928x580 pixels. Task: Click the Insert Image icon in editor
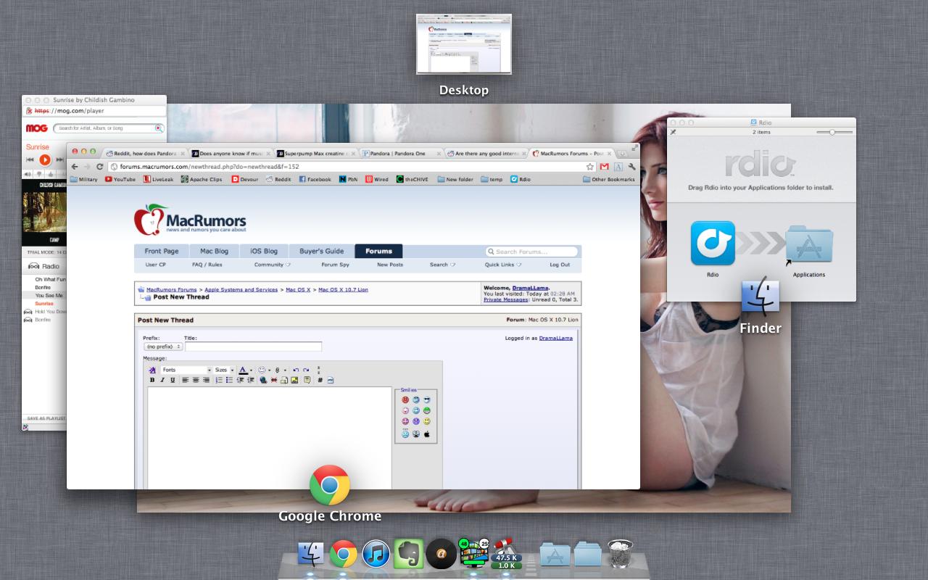click(x=294, y=380)
